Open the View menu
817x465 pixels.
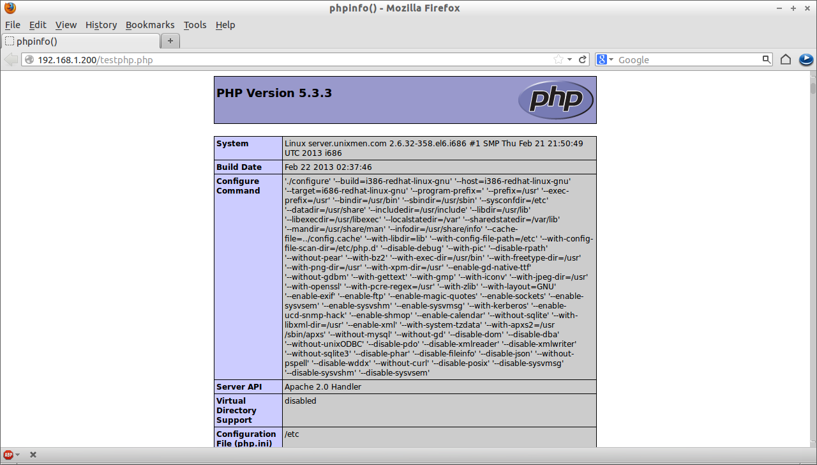pos(66,25)
